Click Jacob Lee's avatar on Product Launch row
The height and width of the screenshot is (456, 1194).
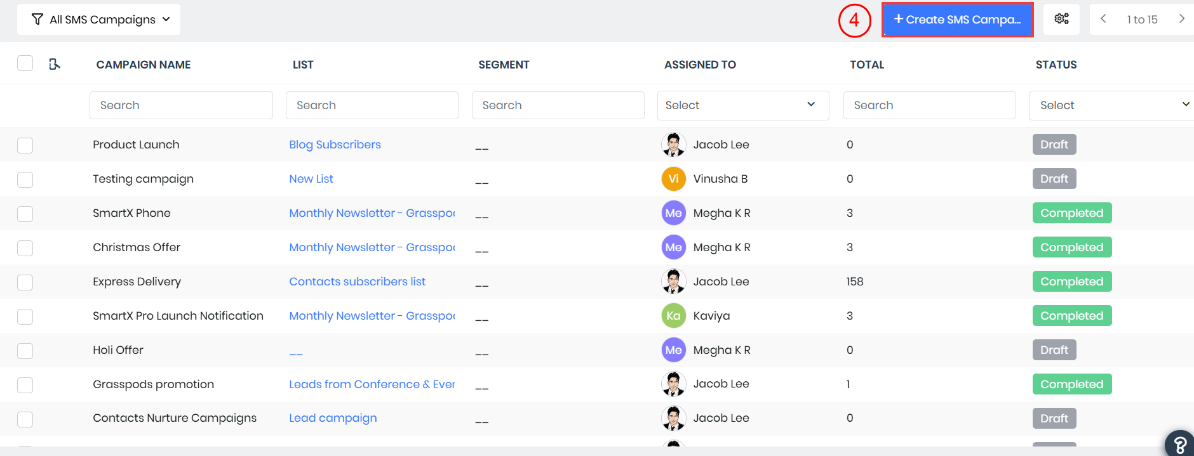click(x=673, y=145)
